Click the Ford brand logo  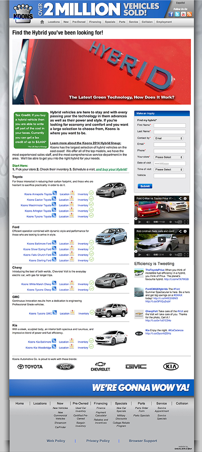(x=65, y=367)
